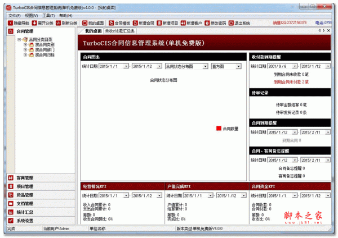Open the 项目管理 sidebar panel
This screenshot has height=238, width=338.
click(x=41, y=186)
